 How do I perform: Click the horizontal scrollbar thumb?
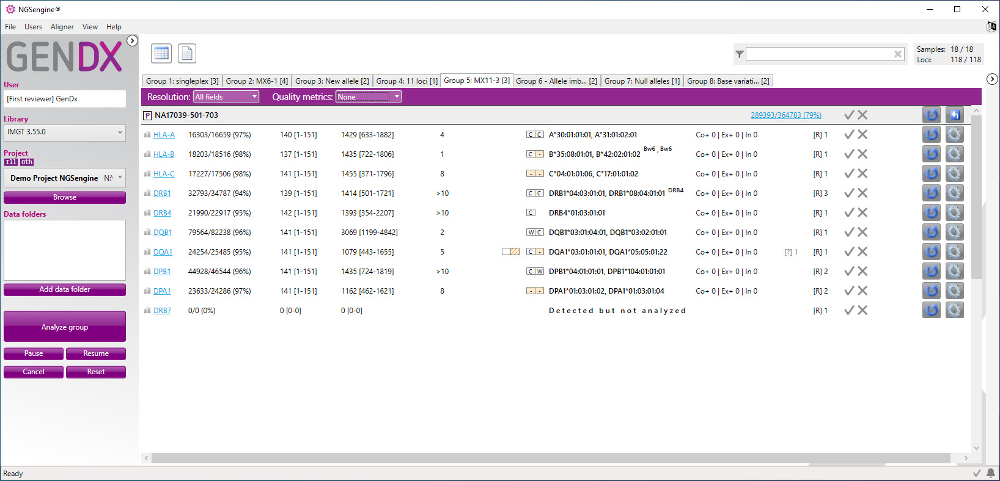551,458
